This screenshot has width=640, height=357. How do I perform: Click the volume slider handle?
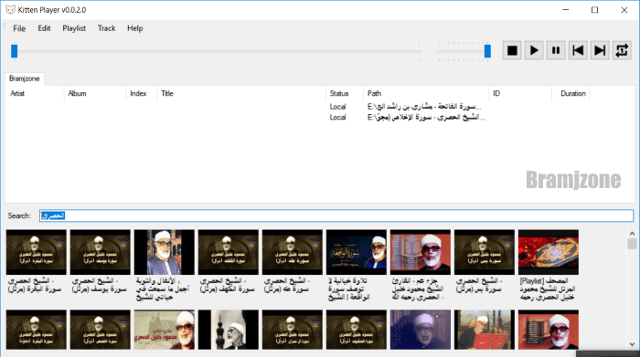coord(487,51)
